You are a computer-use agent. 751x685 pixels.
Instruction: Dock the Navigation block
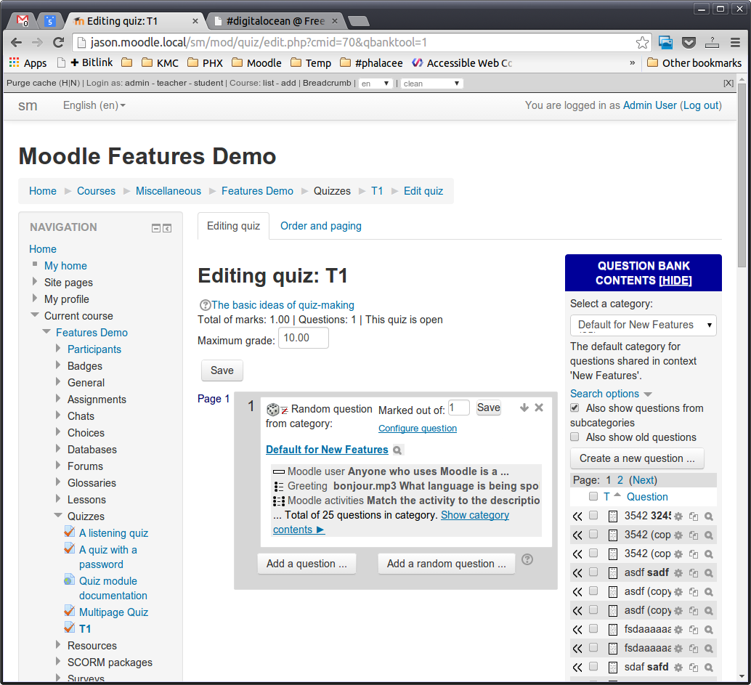[167, 229]
